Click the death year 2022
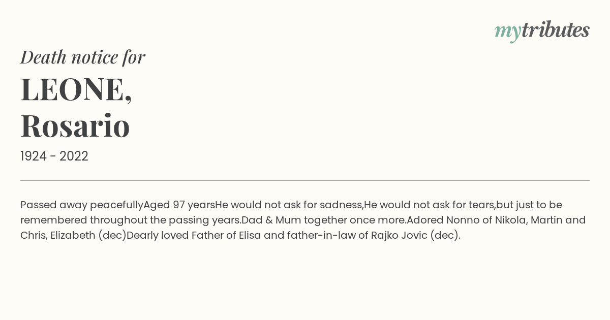The width and height of the screenshot is (610, 320). (74, 156)
